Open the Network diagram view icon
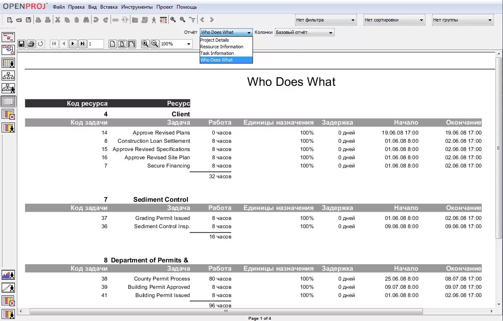This screenshot has height=321, width=503. (x=8, y=50)
